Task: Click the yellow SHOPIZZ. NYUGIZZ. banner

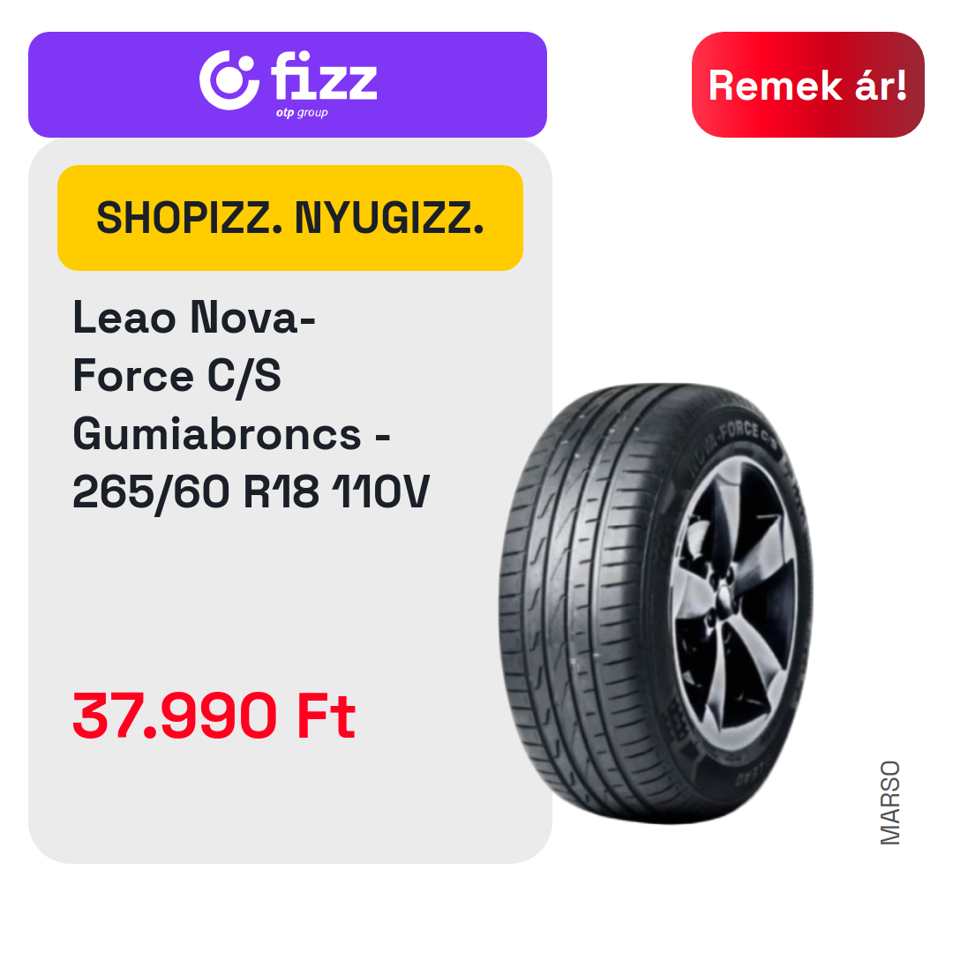Action: point(290,218)
